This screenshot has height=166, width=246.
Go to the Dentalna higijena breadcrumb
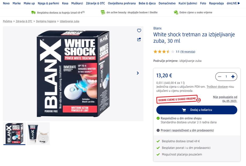pyautogui.click(x=46, y=21)
